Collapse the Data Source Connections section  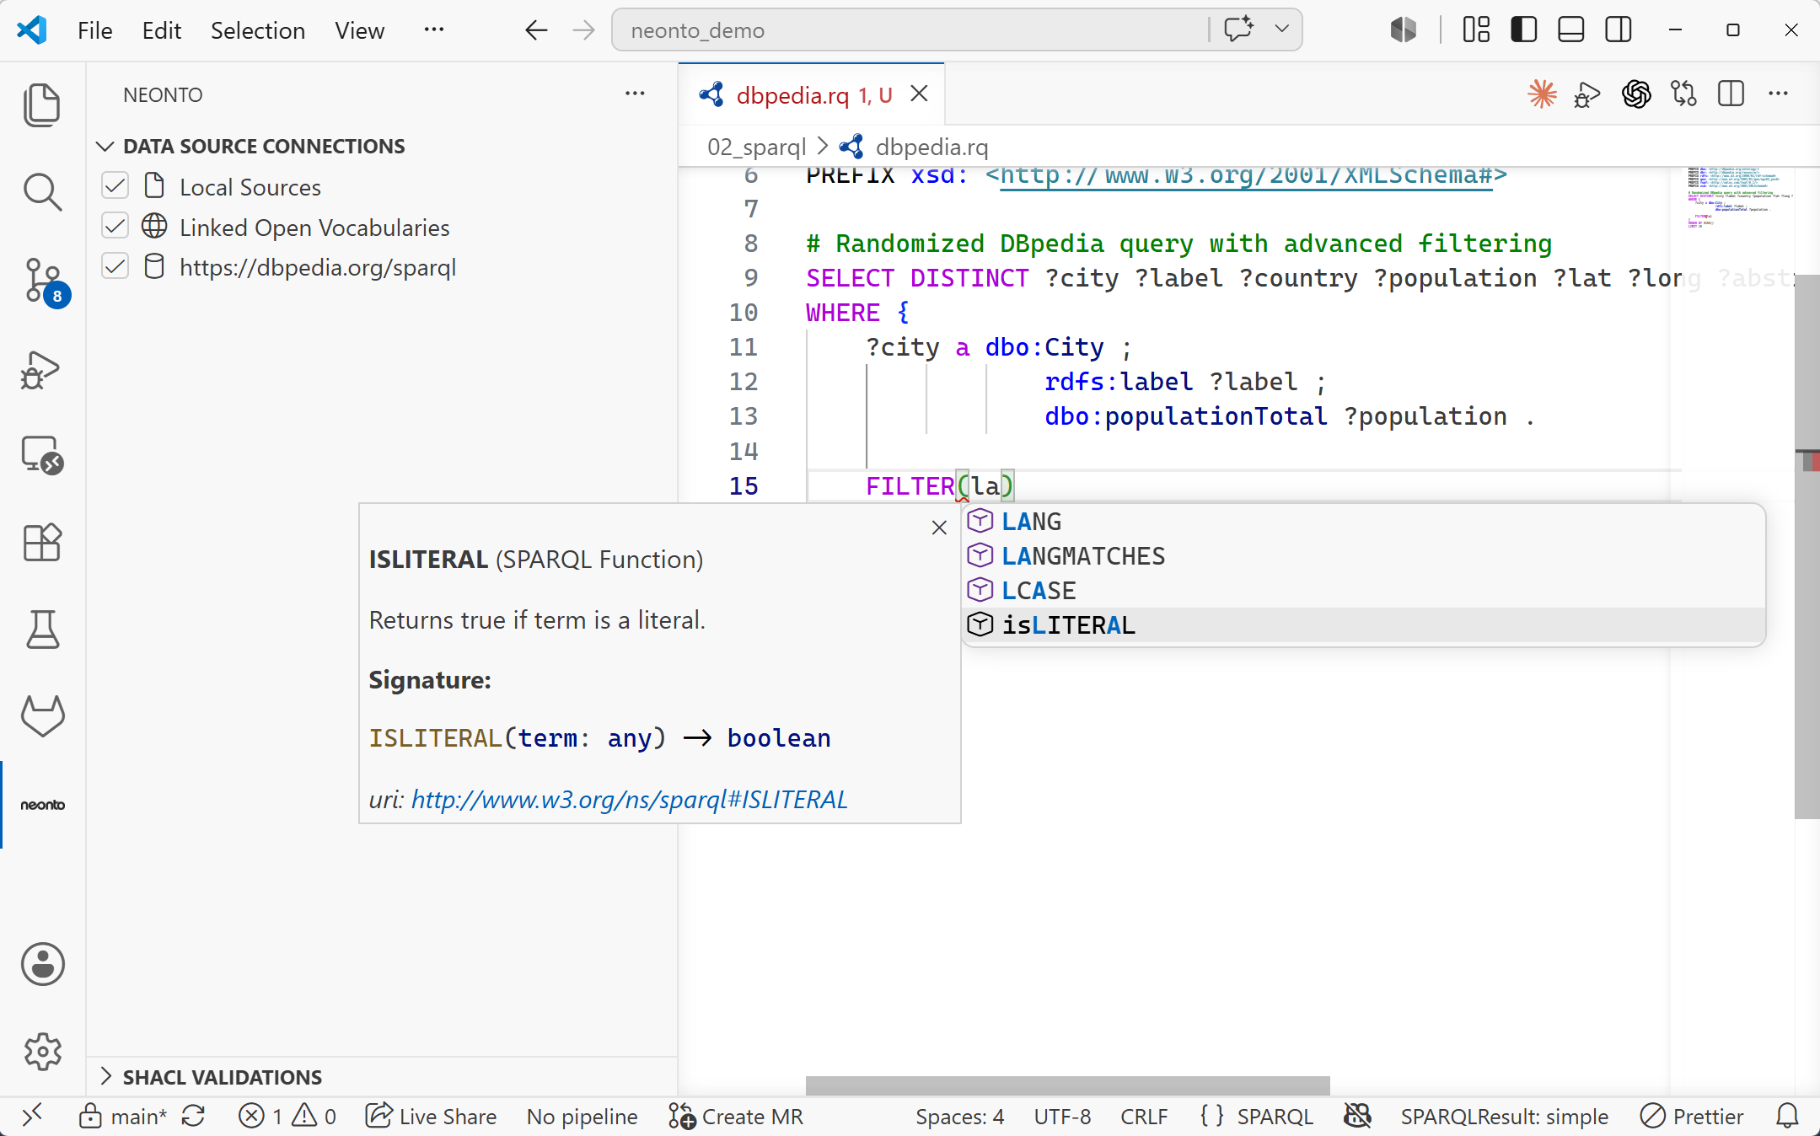coord(264,146)
